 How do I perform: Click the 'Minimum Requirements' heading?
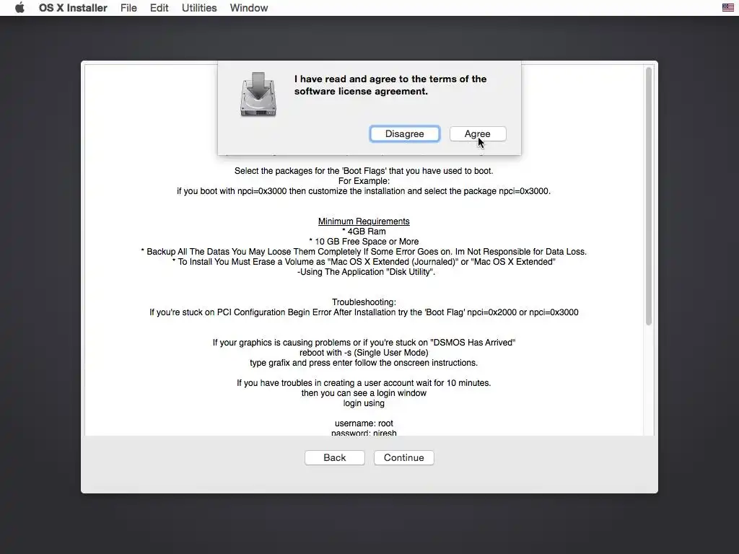pos(364,221)
